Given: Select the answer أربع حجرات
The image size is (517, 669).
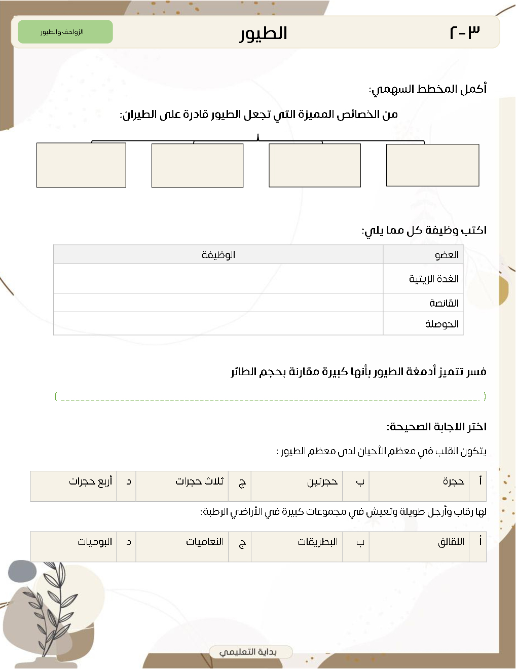Looking at the screenshot, I should pyautogui.click(x=91, y=481).
